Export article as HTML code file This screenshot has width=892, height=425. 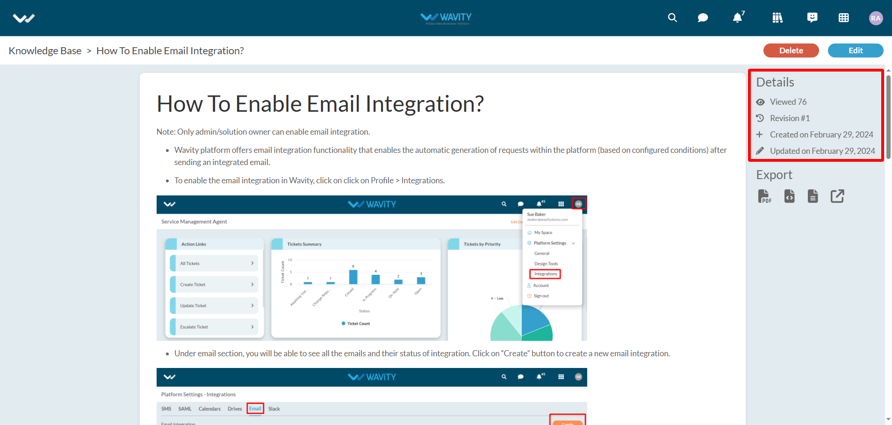(790, 196)
